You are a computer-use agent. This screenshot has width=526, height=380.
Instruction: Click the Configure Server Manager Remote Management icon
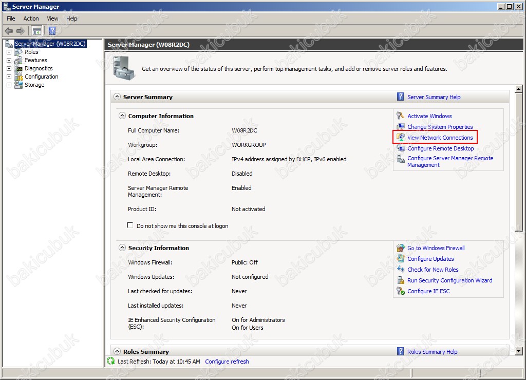pyautogui.click(x=400, y=159)
